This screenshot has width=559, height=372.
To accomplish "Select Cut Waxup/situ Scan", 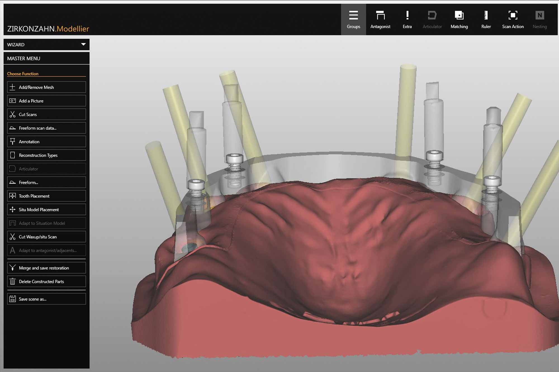I will [x=46, y=237].
